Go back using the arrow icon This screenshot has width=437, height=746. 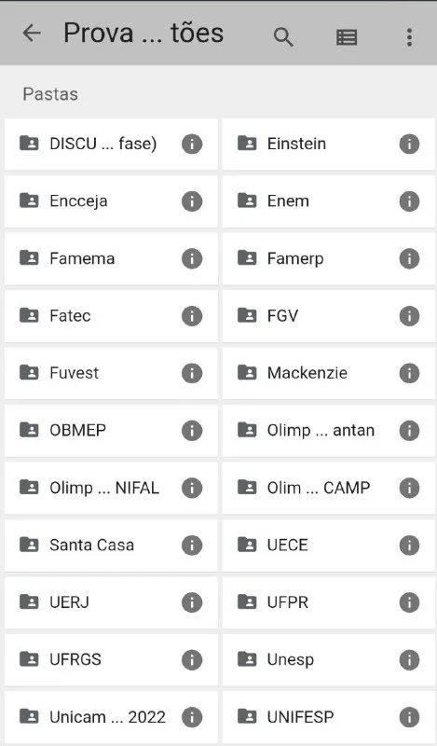click(32, 34)
